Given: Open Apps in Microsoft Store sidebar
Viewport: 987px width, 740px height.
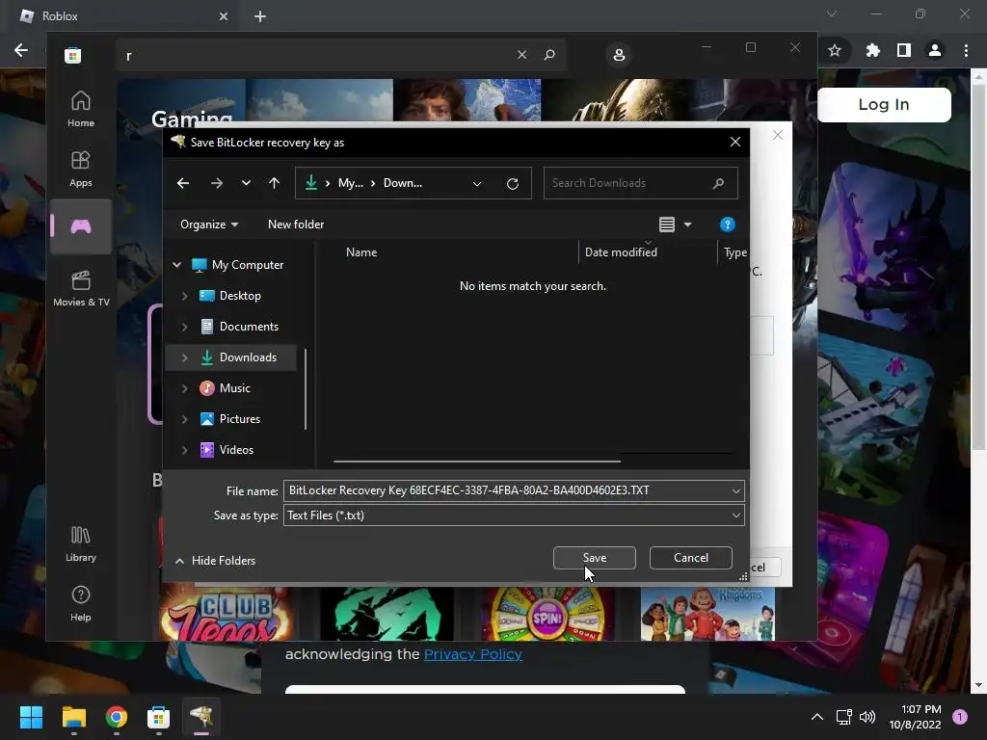Looking at the screenshot, I should pyautogui.click(x=81, y=169).
